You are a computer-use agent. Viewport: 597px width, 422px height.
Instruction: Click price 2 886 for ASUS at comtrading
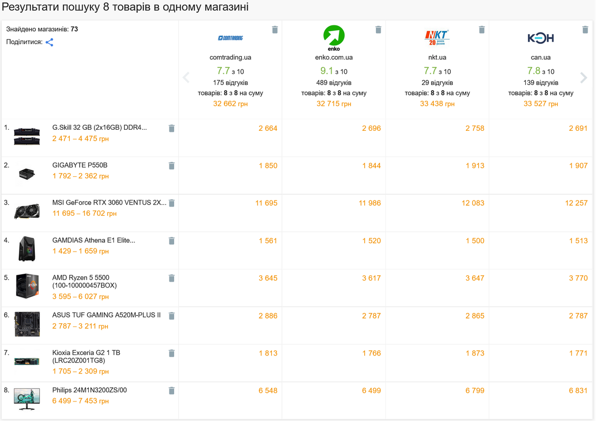click(268, 316)
